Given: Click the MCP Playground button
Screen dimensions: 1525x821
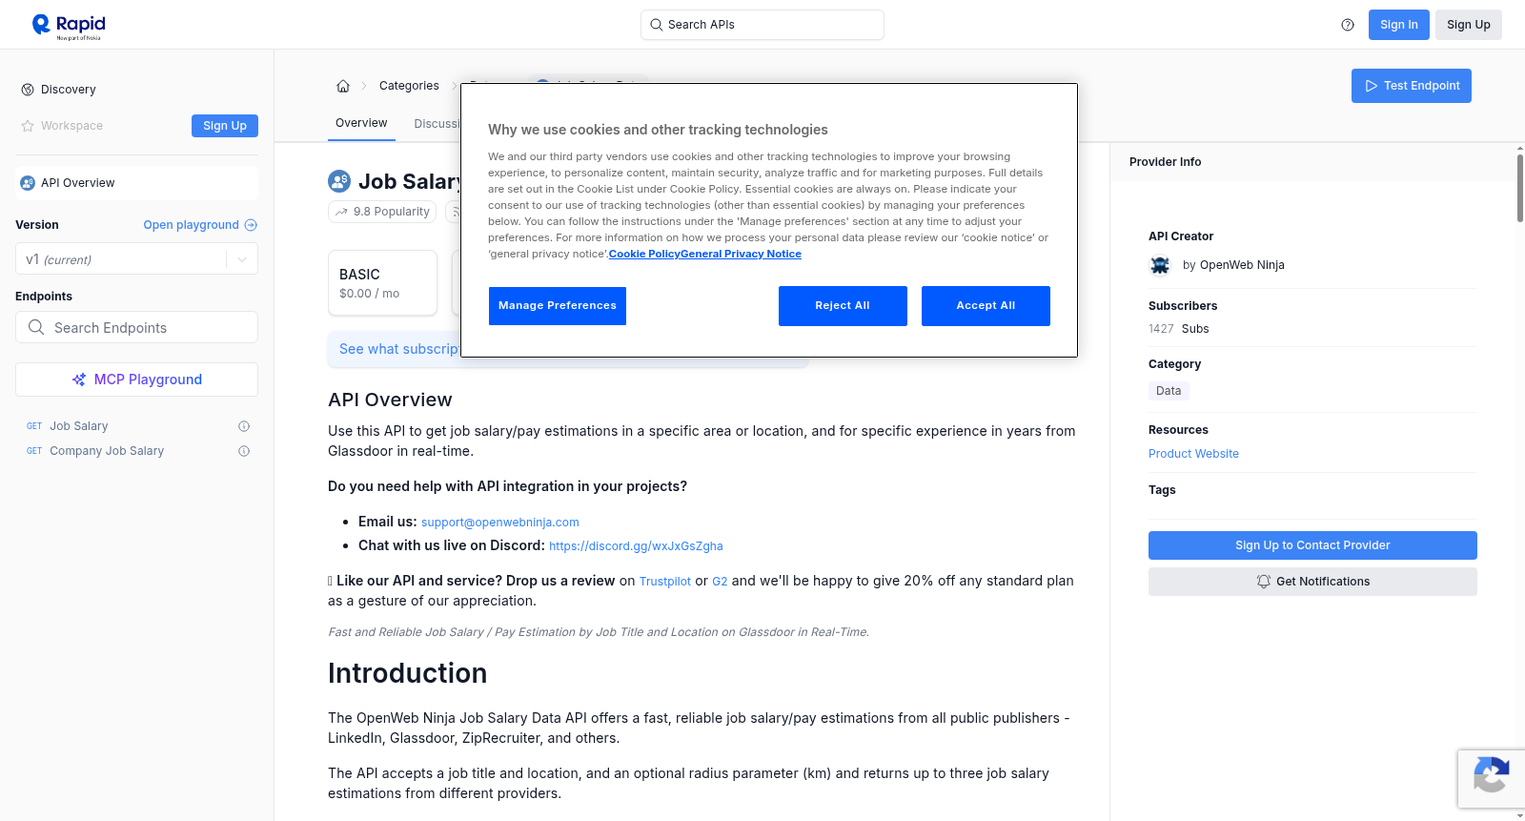Looking at the screenshot, I should [136, 380].
